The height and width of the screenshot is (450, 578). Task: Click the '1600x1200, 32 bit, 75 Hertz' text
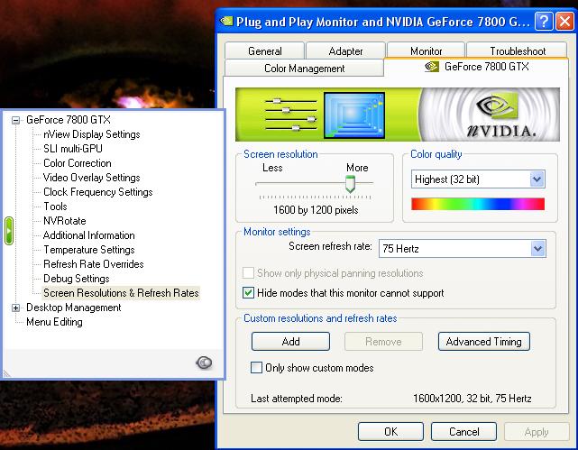click(472, 399)
